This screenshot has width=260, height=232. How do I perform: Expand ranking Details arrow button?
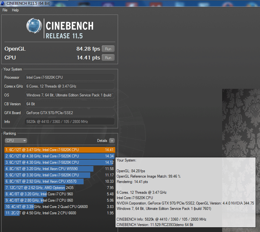[x=112, y=141]
